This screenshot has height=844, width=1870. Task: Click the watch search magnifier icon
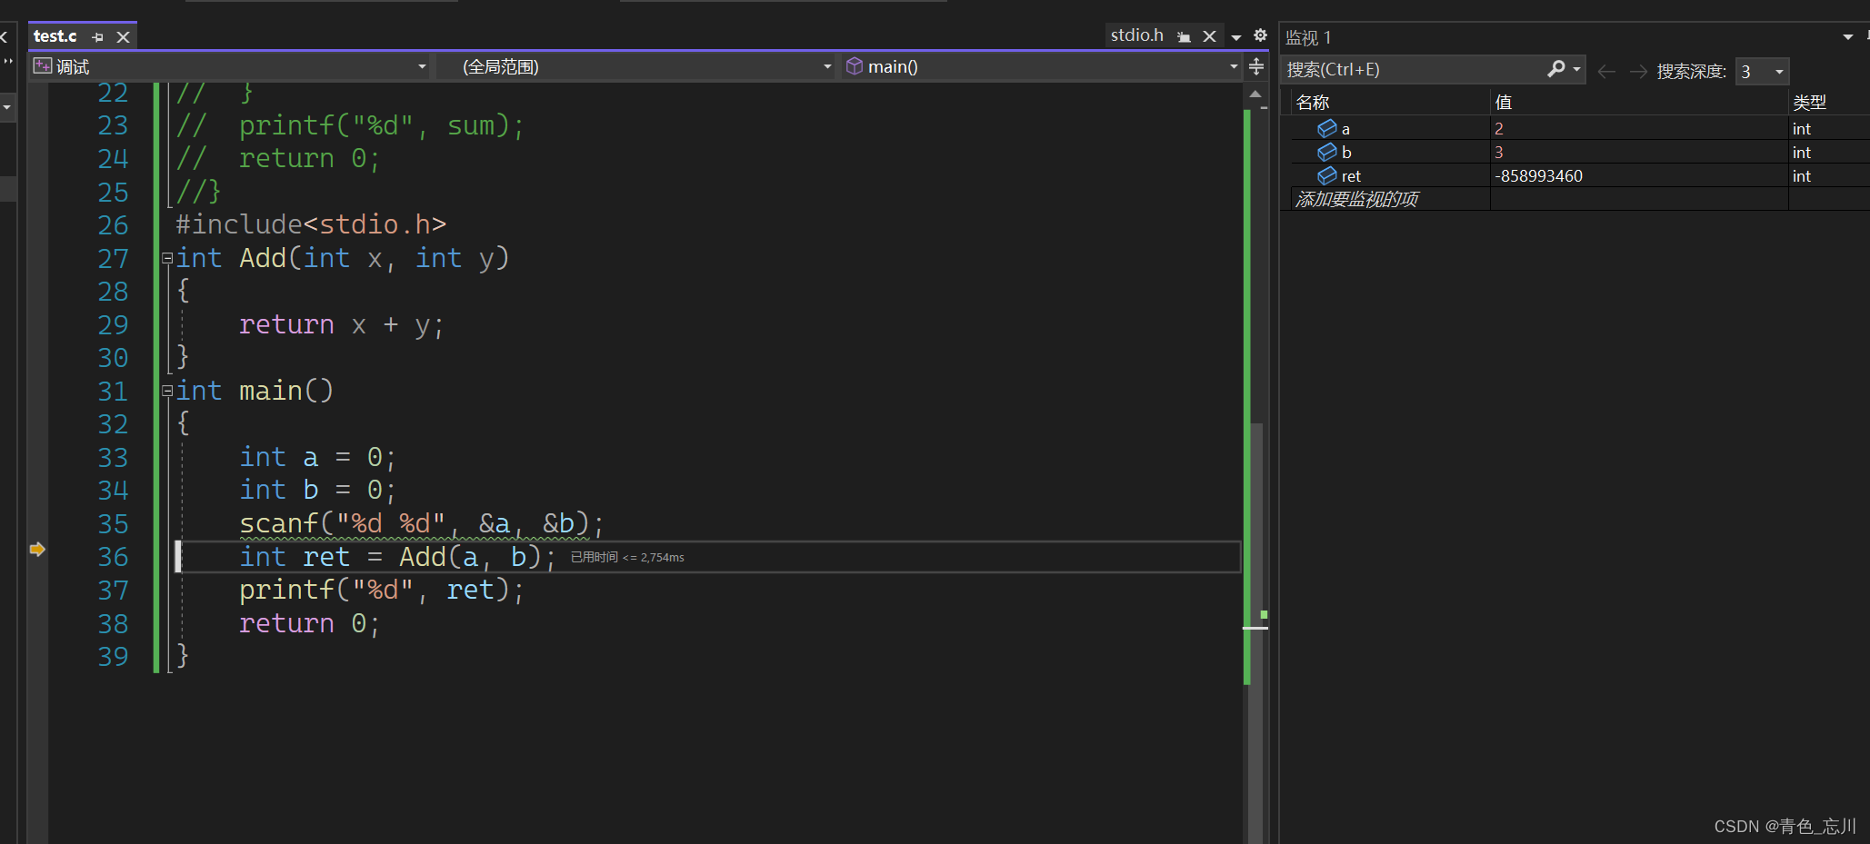(x=1556, y=69)
